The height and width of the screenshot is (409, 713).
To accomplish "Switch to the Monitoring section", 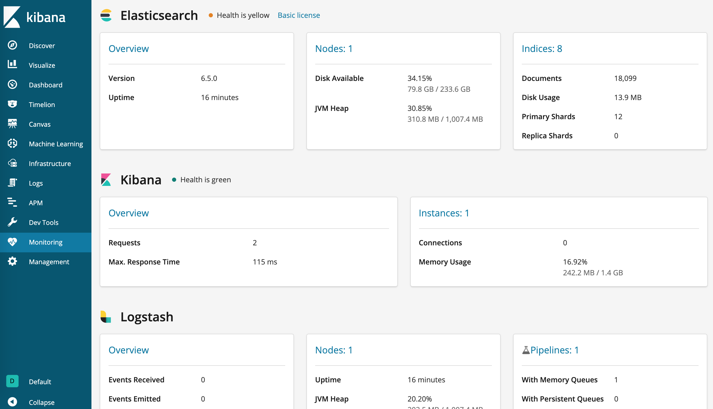I will click(45, 242).
